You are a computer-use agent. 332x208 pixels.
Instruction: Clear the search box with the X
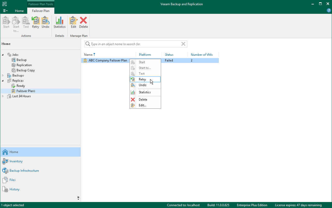tap(183, 44)
